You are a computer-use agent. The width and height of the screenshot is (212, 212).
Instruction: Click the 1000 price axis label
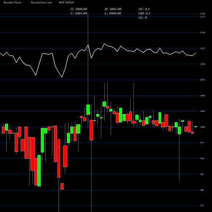203,127
